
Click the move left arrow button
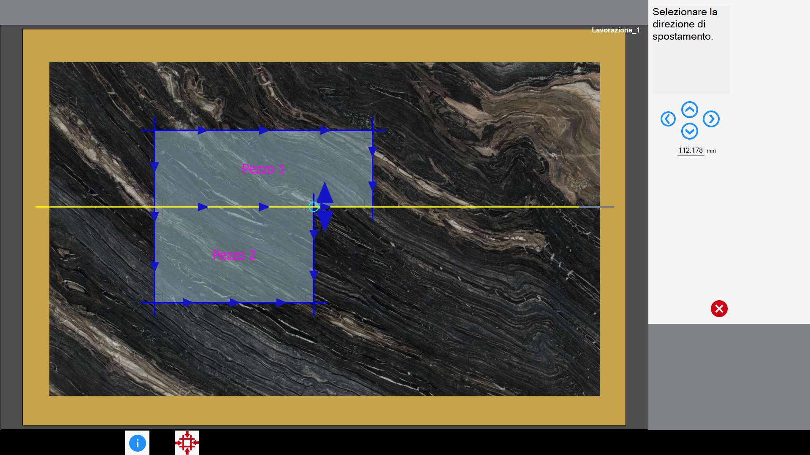(x=668, y=119)
